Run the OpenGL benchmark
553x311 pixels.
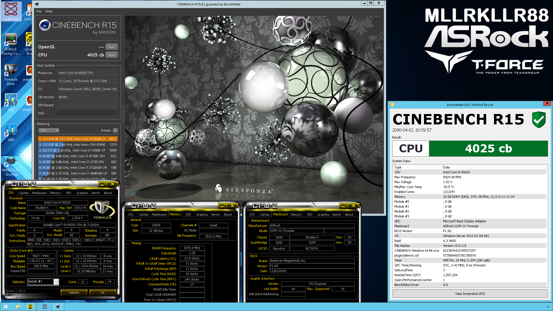[x=112, y=47]
